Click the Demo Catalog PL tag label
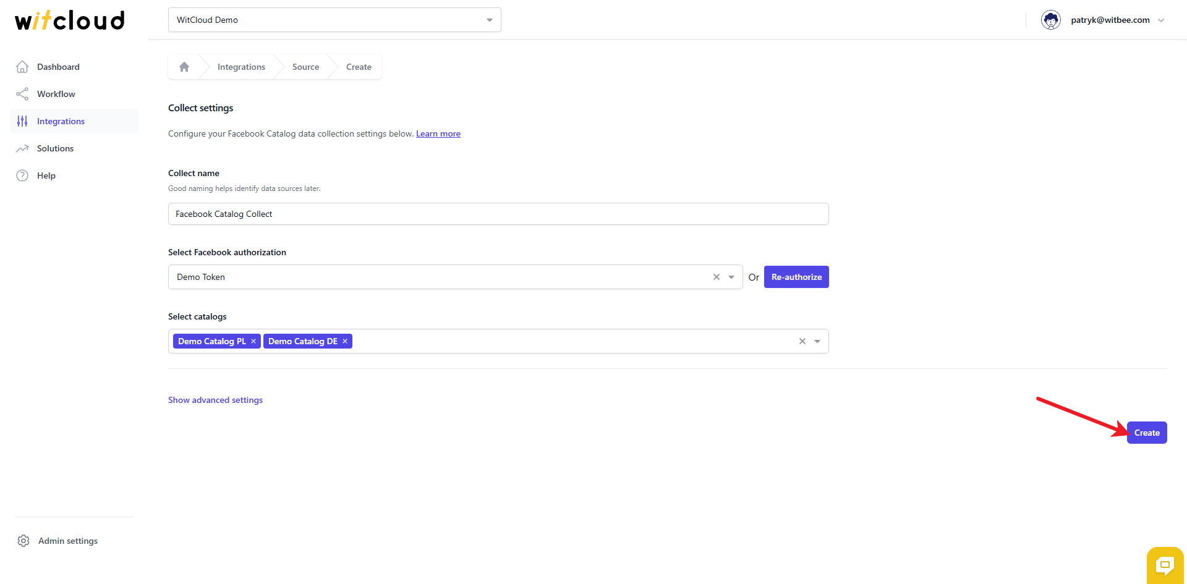Image resolution: width=1187 pixels, height=584 pixels. point(212,341)
